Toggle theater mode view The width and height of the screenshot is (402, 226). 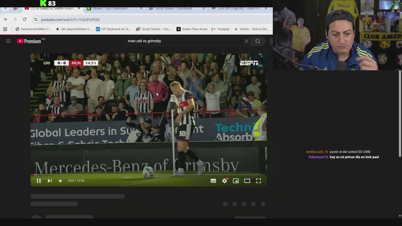pyautogui.click(x=247, y=181)
